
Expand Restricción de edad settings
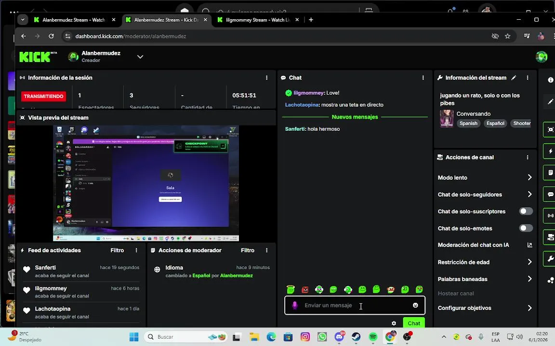[529, 262]
